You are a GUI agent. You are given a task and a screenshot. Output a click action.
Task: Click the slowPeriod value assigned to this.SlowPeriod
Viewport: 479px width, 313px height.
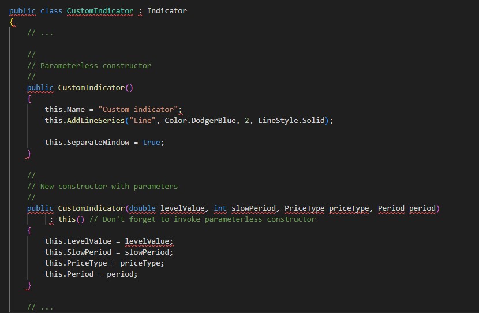click(149, 252)
